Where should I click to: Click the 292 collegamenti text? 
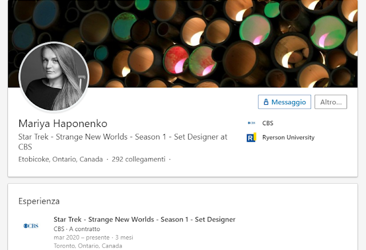138,159
